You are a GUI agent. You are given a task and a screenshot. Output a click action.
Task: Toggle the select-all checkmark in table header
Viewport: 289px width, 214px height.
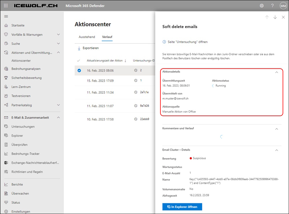click(79, 61)
